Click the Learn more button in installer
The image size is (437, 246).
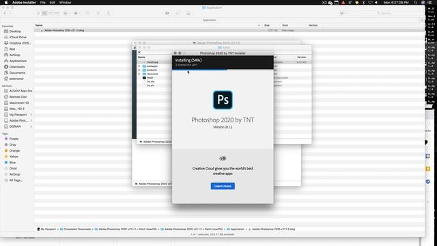223,186
